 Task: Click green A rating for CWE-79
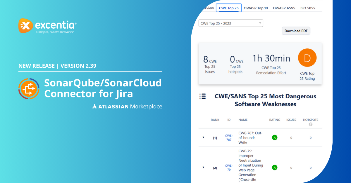pyautogui.click(x=274, y=168)
